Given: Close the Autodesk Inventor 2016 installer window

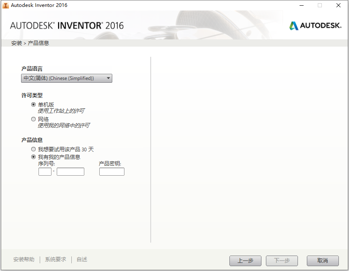Looking at the screenshot, I should (x=338, y=5).
